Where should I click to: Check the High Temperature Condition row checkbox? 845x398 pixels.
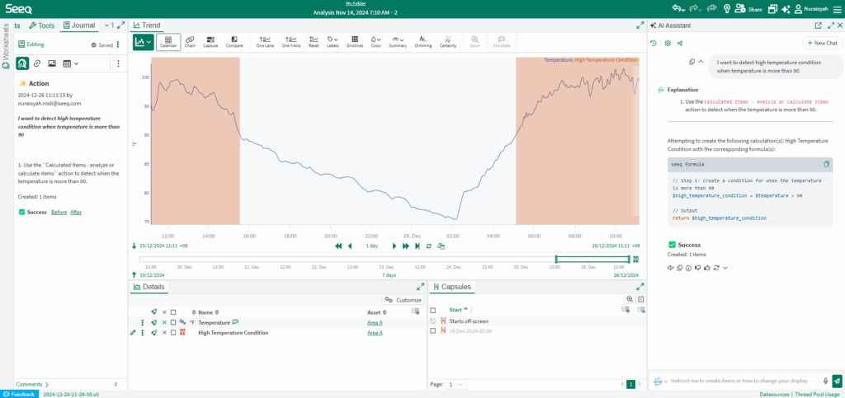173,333
